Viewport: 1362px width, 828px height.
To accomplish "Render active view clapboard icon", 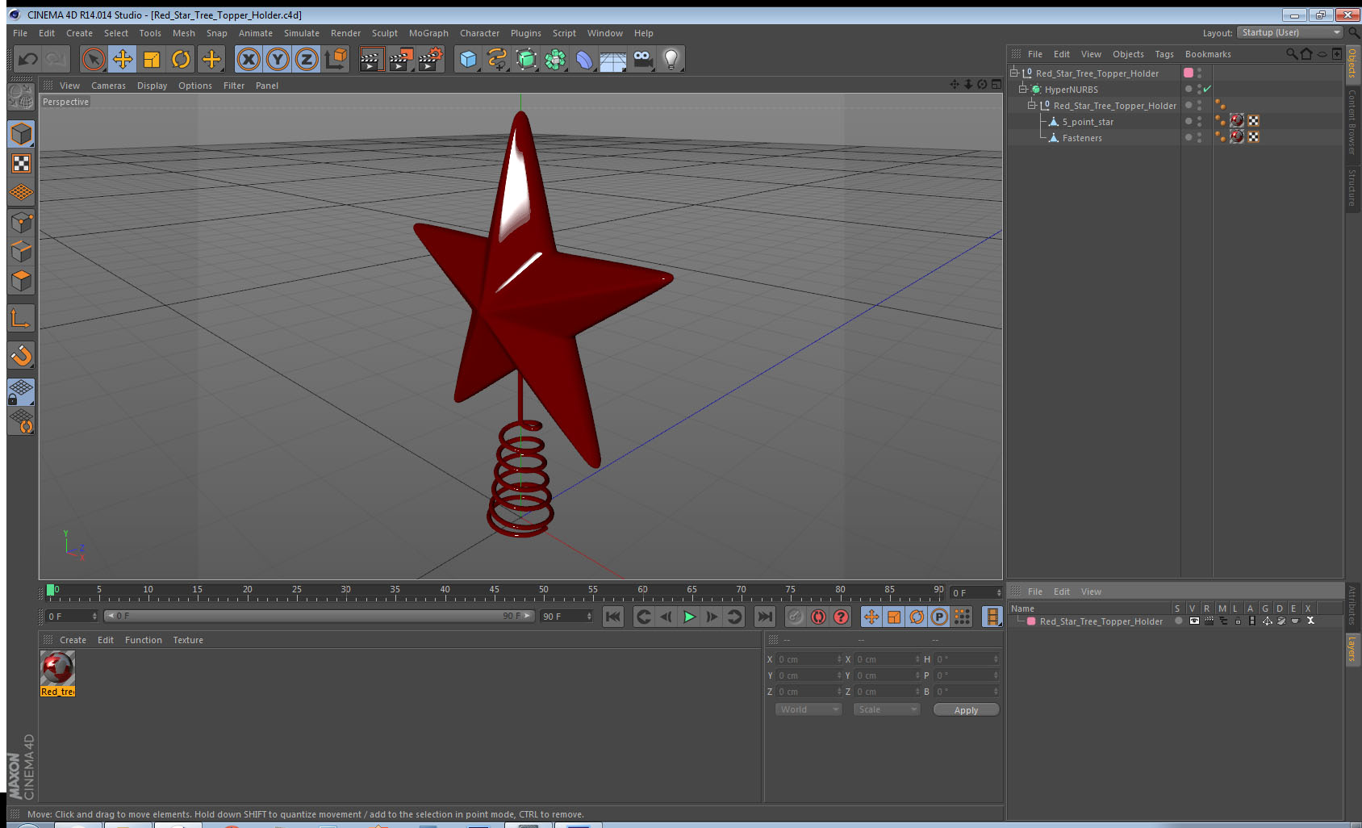I will (371, 59).
